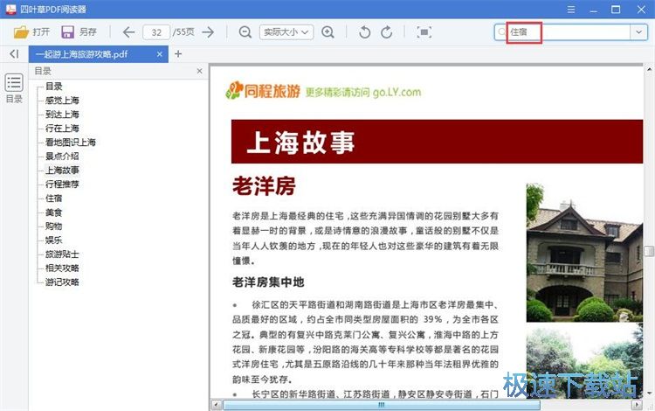Zoom out with the minus magnifier
The image size is (655, 411).
[x=245, y=32]
